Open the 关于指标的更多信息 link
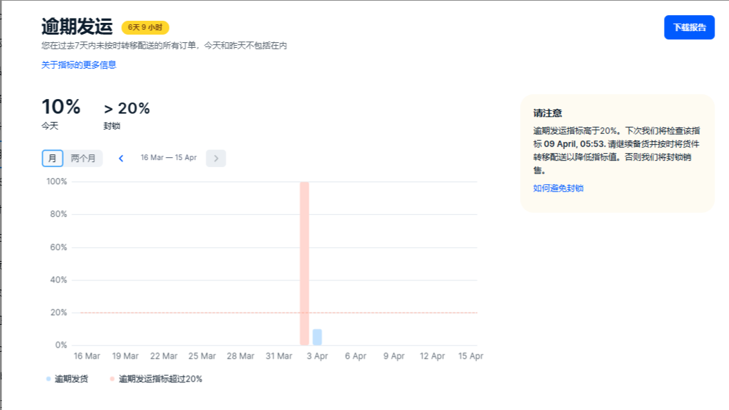This screenshot has height=410, width=729. click(79, 65)
